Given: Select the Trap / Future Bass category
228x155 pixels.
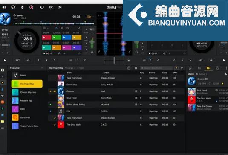Looking at the screenshot, I should pos(27,126).
